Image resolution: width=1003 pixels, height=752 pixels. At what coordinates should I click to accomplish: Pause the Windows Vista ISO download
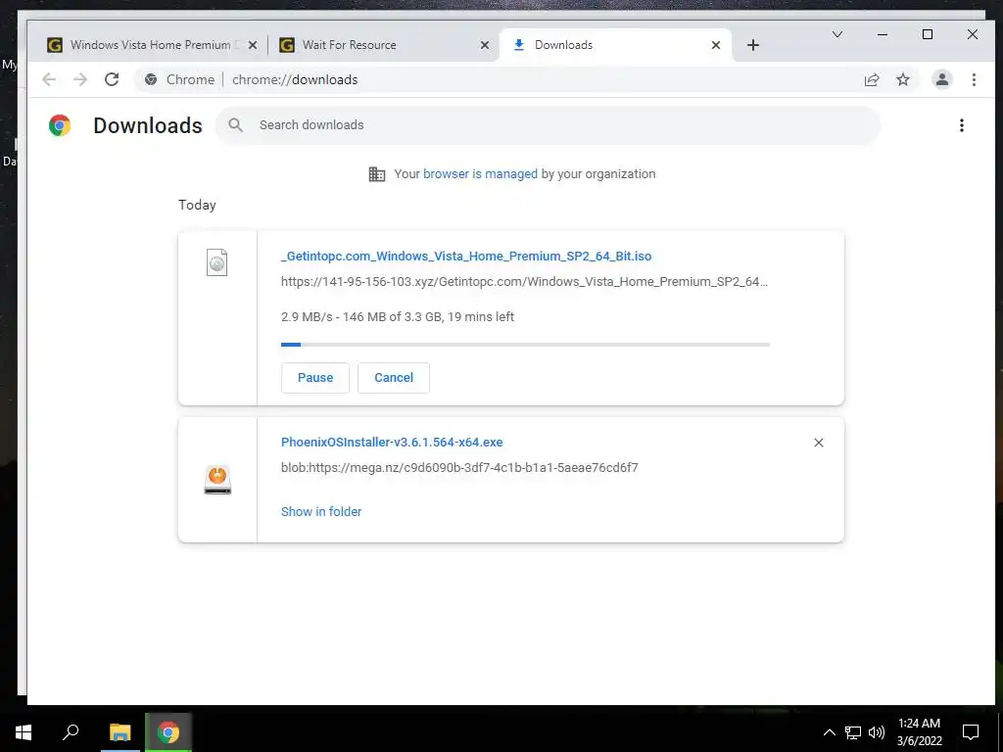click(315, 378)
